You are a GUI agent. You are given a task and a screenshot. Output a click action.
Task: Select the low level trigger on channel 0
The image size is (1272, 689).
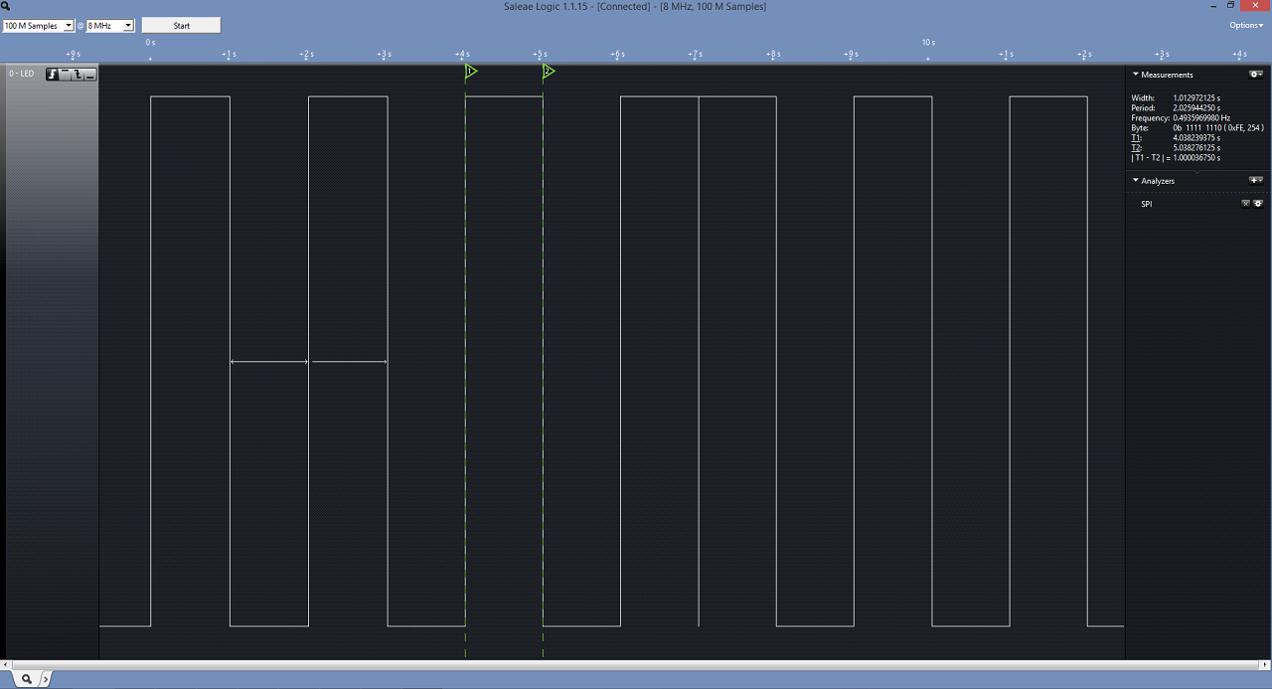click(89, 75)
